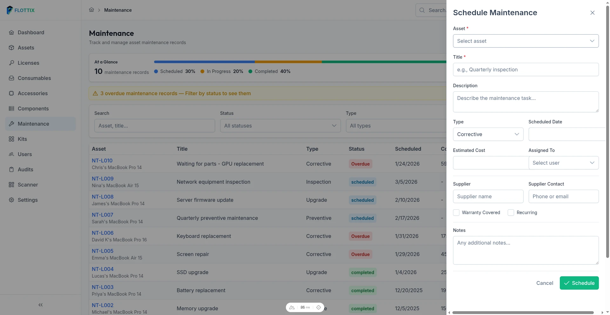Open the All statuses filter dropdown

point(280,126)
